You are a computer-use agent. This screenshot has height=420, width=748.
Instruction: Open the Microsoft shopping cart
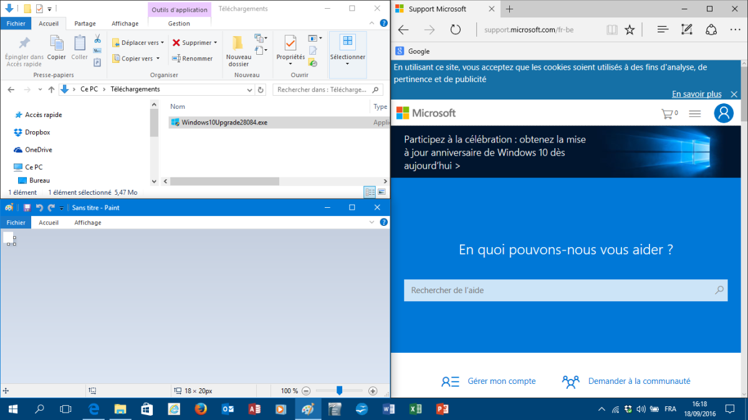tap(669, 114)
